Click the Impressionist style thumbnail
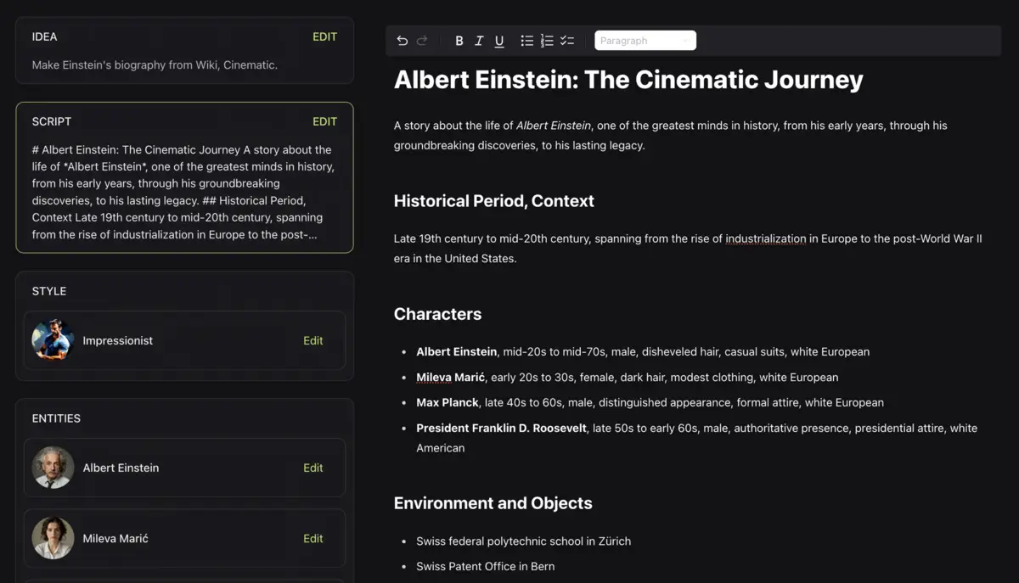The image size is (1019, 583). click(x=53, y=340)
